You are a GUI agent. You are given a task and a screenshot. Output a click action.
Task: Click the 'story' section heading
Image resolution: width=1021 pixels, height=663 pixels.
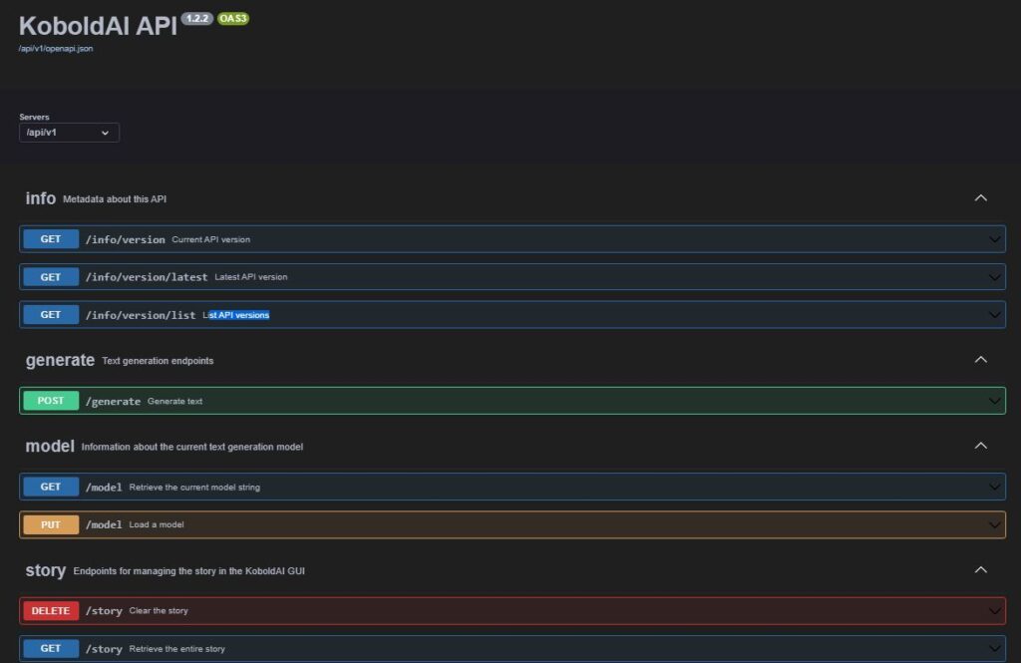46,570
